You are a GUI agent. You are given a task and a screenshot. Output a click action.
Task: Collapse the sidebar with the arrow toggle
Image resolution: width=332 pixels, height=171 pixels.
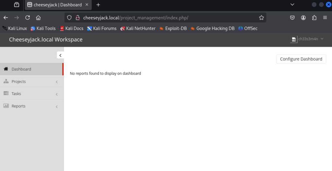(x=60, y=55)
